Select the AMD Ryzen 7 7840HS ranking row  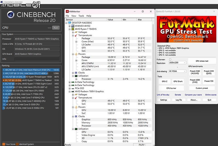click(x=31, y=80)
